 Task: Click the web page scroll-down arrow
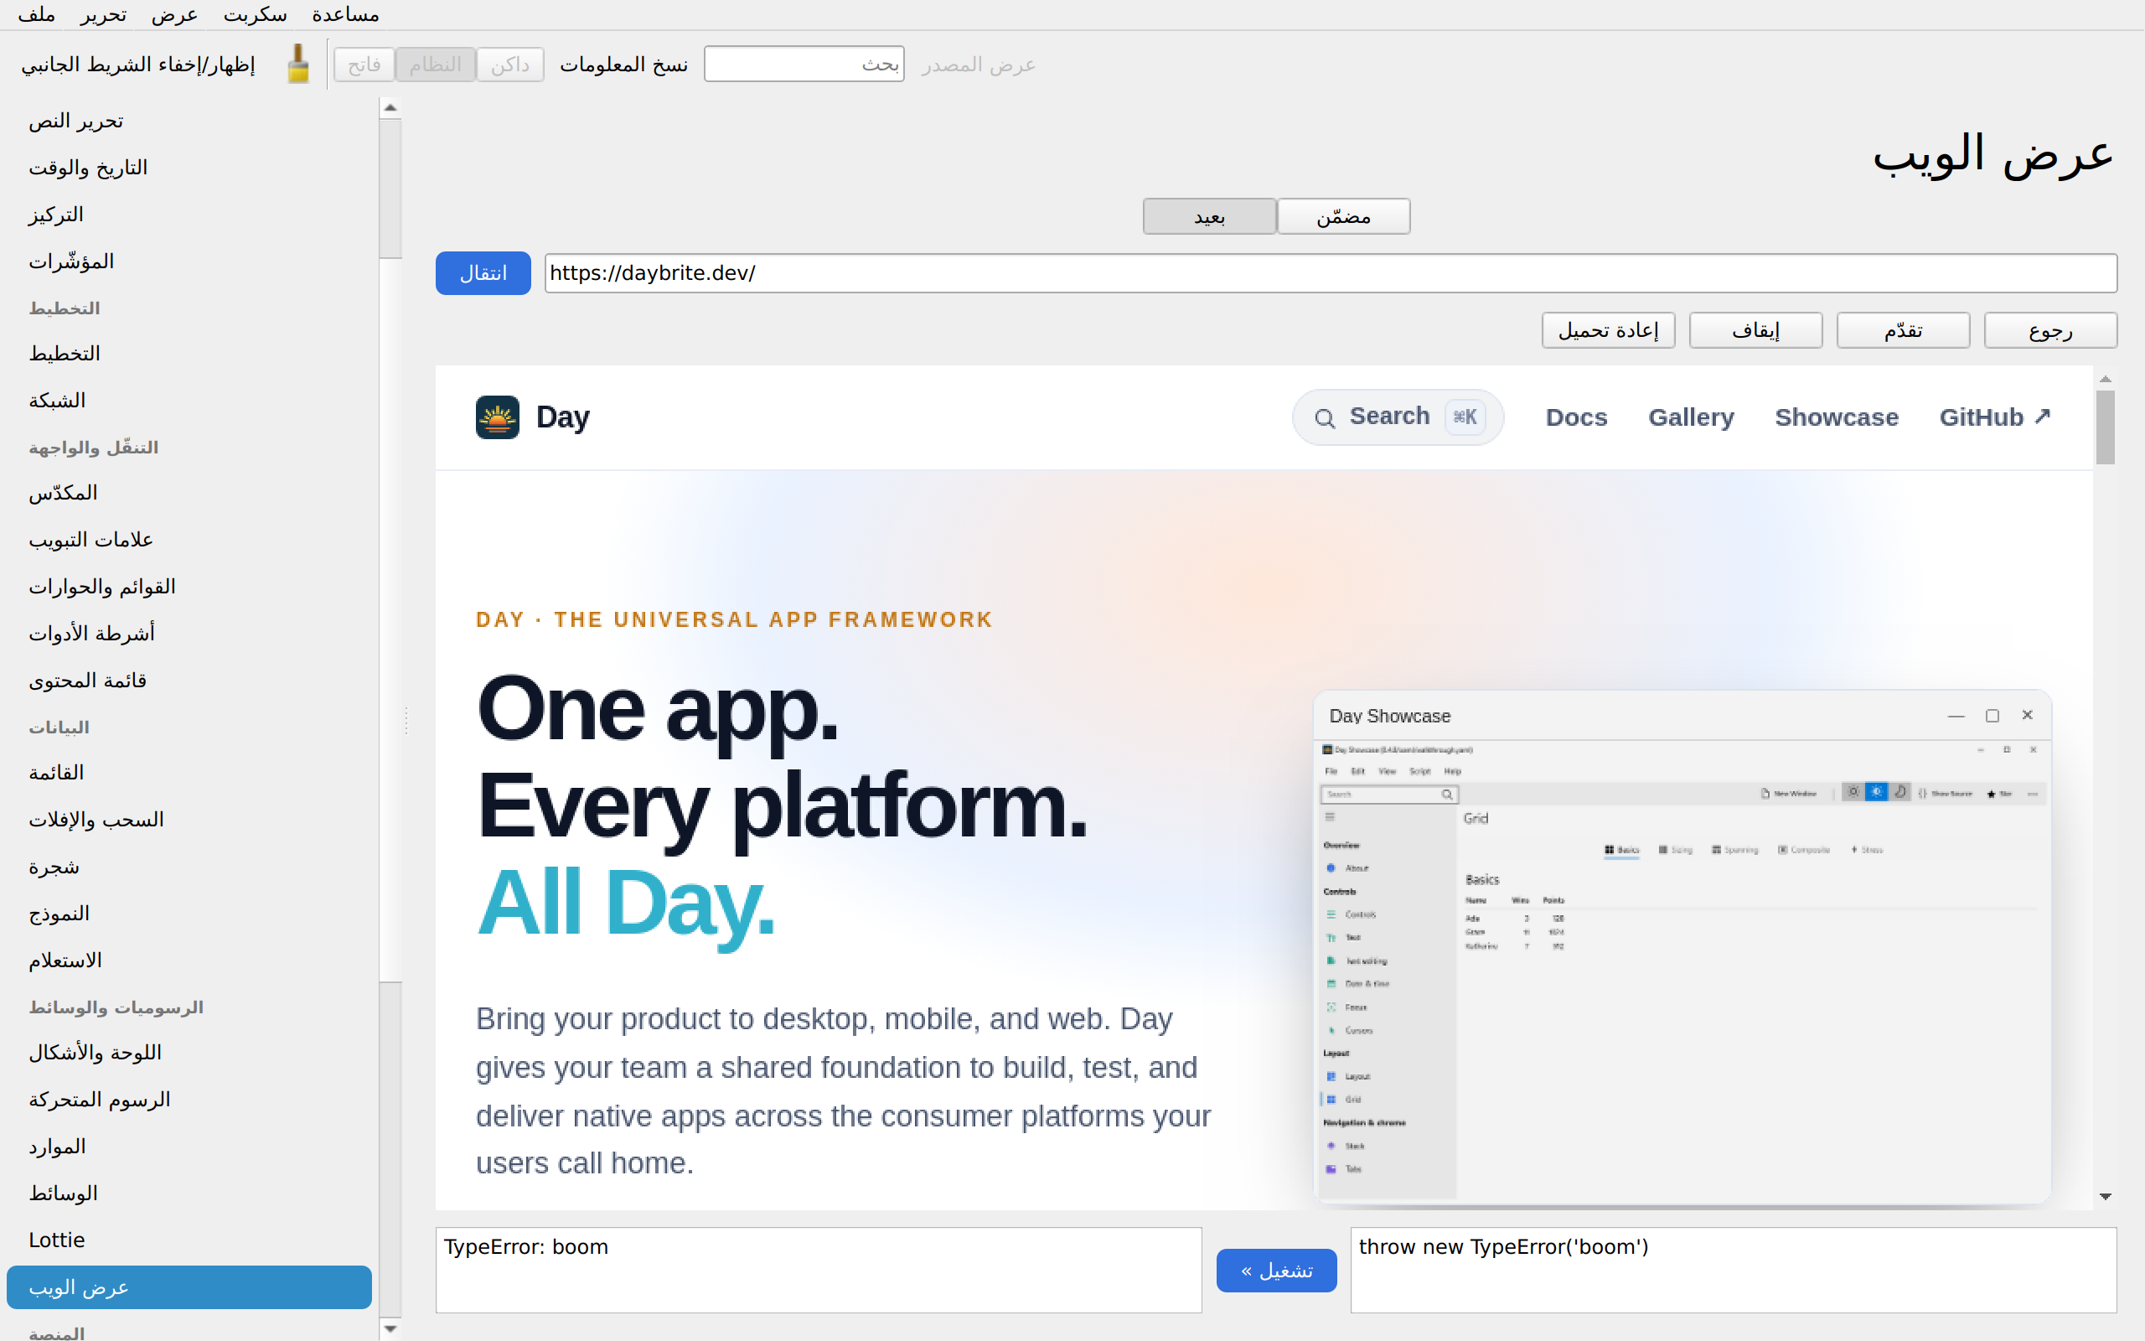pos(2105,1197)
